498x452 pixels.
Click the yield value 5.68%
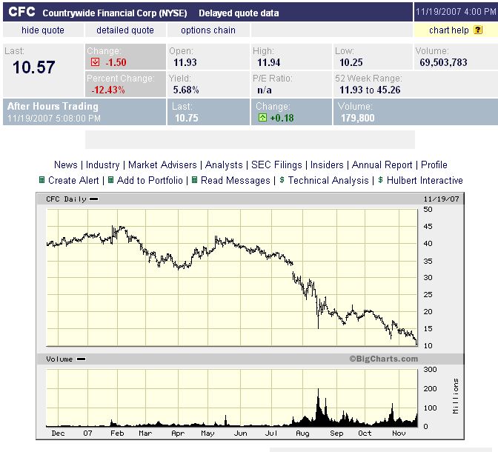coord(186,90)
